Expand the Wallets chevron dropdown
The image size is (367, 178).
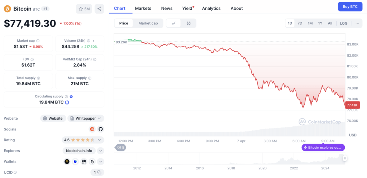(x=100, y=162)
